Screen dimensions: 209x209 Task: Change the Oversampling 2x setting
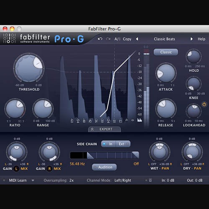point(71,181)
